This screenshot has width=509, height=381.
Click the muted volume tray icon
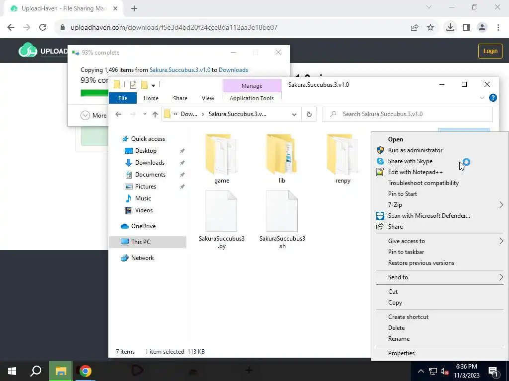click(444, 372)
